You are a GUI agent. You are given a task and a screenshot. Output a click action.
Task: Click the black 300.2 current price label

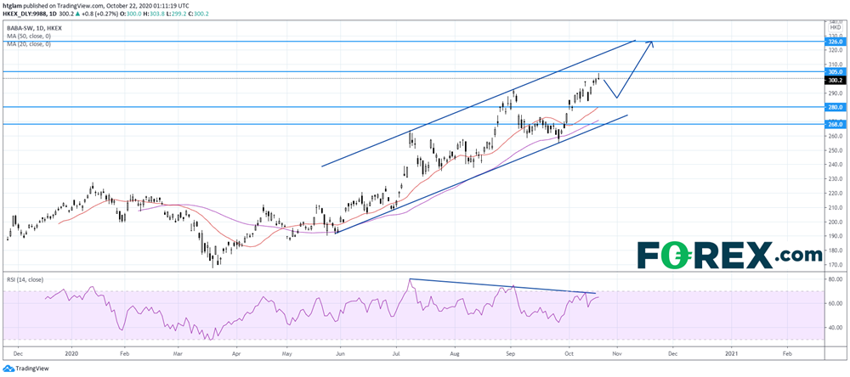tap(834, 80)
